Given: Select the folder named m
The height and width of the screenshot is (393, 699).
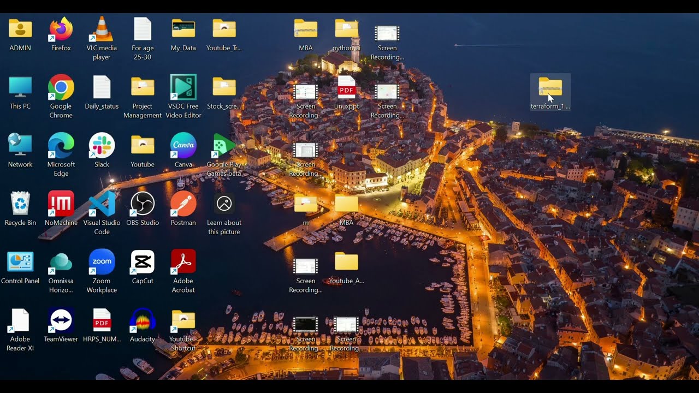Looking at the screenshot, I should tap(306, 209).
